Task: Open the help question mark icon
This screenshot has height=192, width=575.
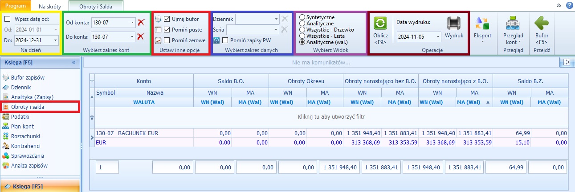Action: 569,5
